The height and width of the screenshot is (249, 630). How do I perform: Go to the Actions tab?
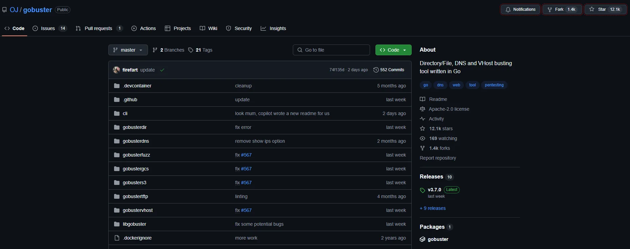[x=144, y=28]
